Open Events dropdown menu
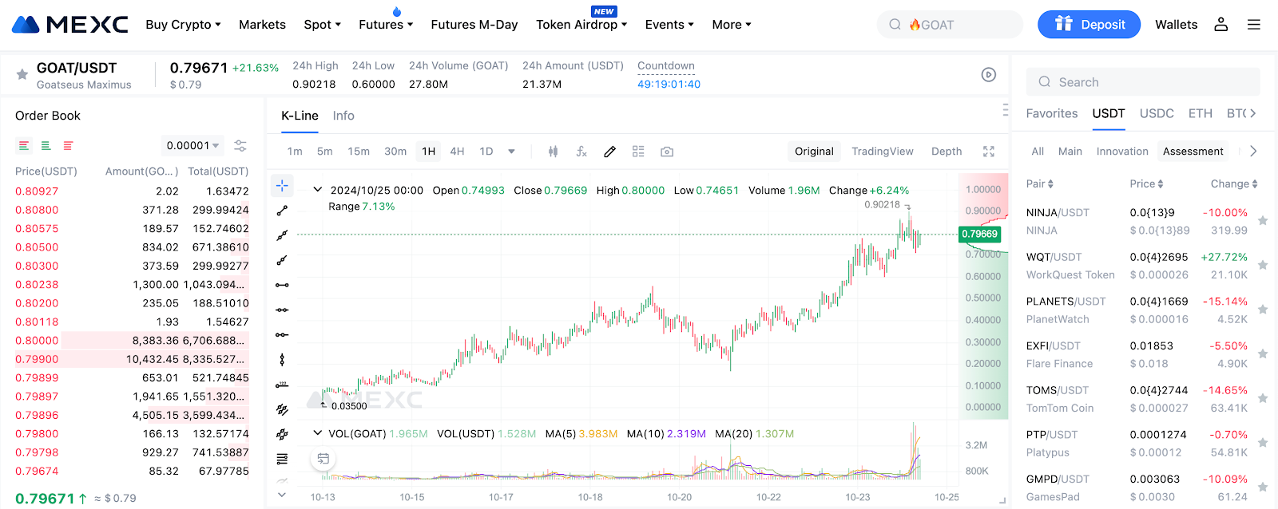The width and height of the screenshot is (1278, 509). pos(669,25)
